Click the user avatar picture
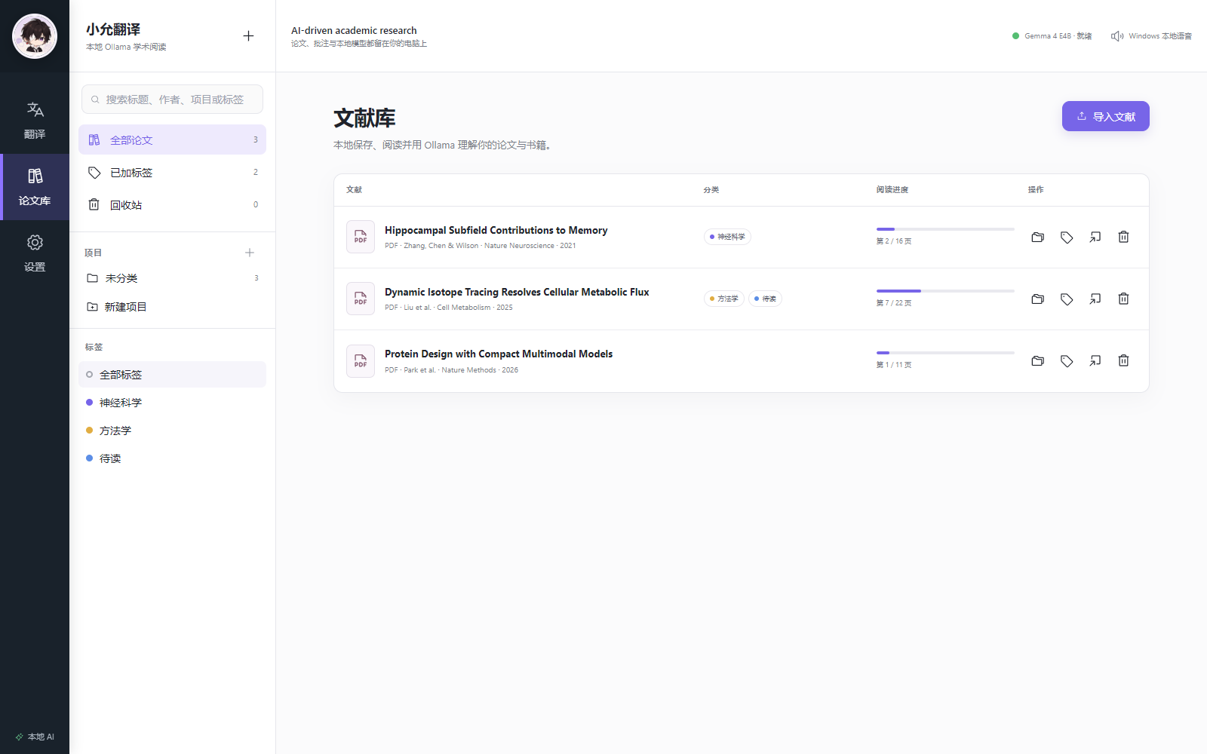Viewport: 1207px width, 754px height. pos(35,36)
